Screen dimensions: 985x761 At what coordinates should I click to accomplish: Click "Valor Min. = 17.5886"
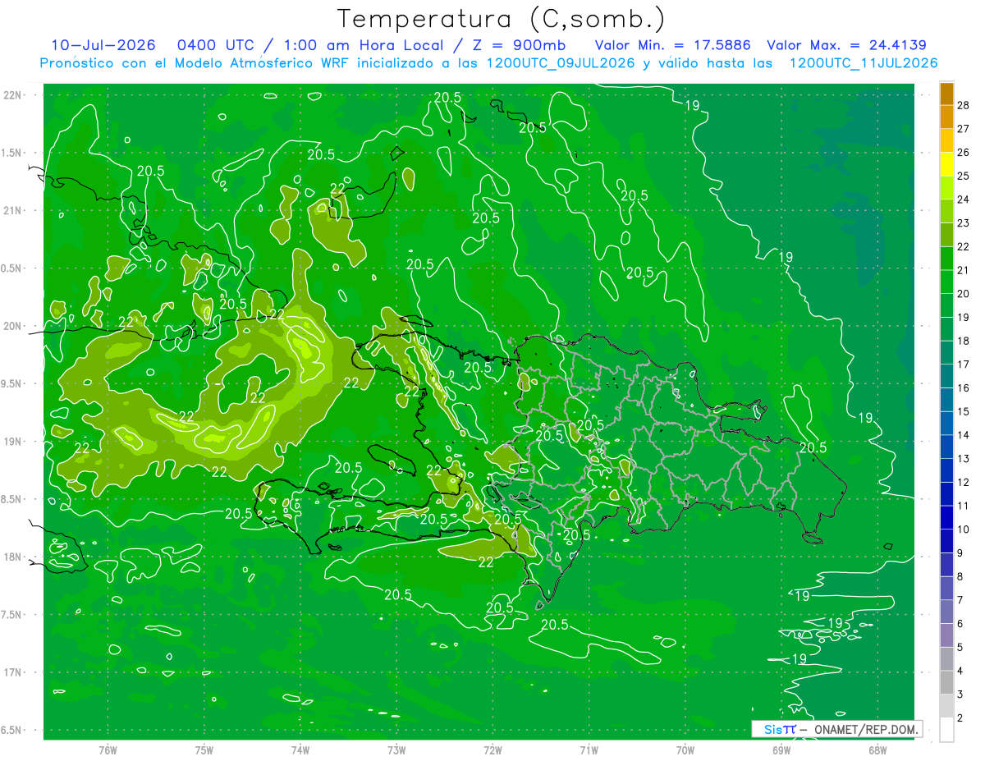coord(672,45)
